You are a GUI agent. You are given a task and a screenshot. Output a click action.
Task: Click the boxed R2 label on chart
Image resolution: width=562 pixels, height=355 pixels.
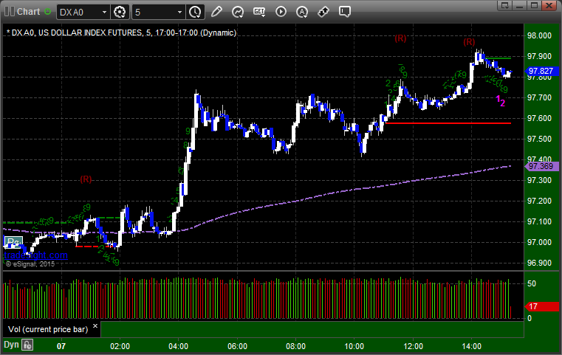tap(13, 243)
